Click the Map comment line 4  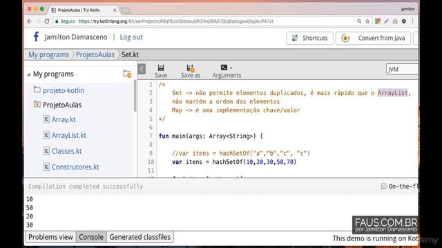[x=236, y=110]
